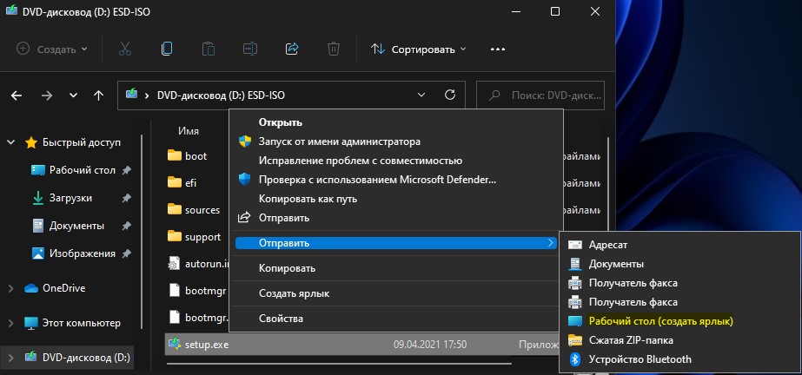Go up one folder level arrow
Screen dimensions: 802x375
99,95
